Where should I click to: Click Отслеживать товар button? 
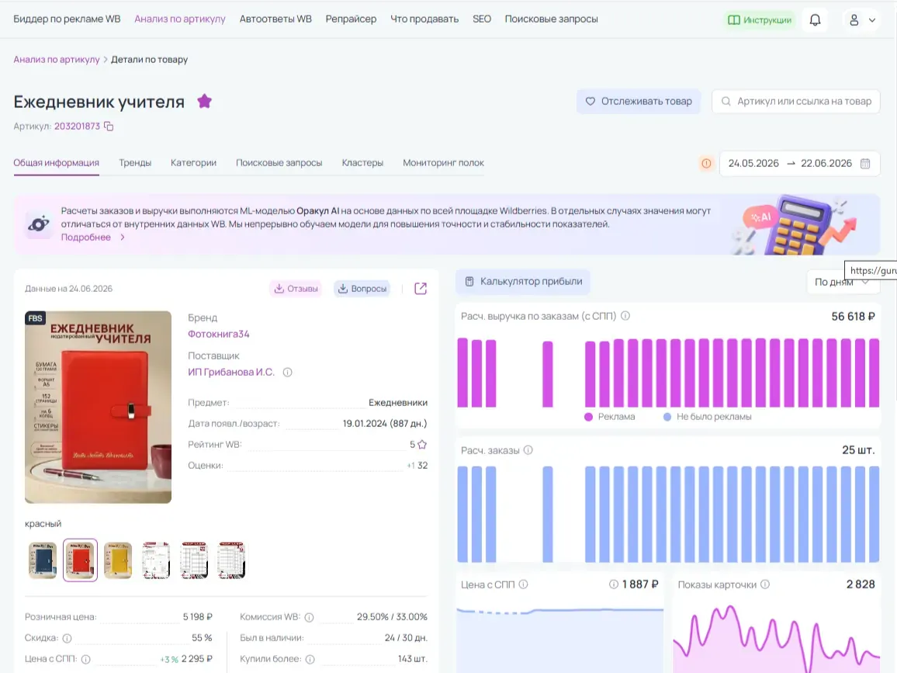639,101
